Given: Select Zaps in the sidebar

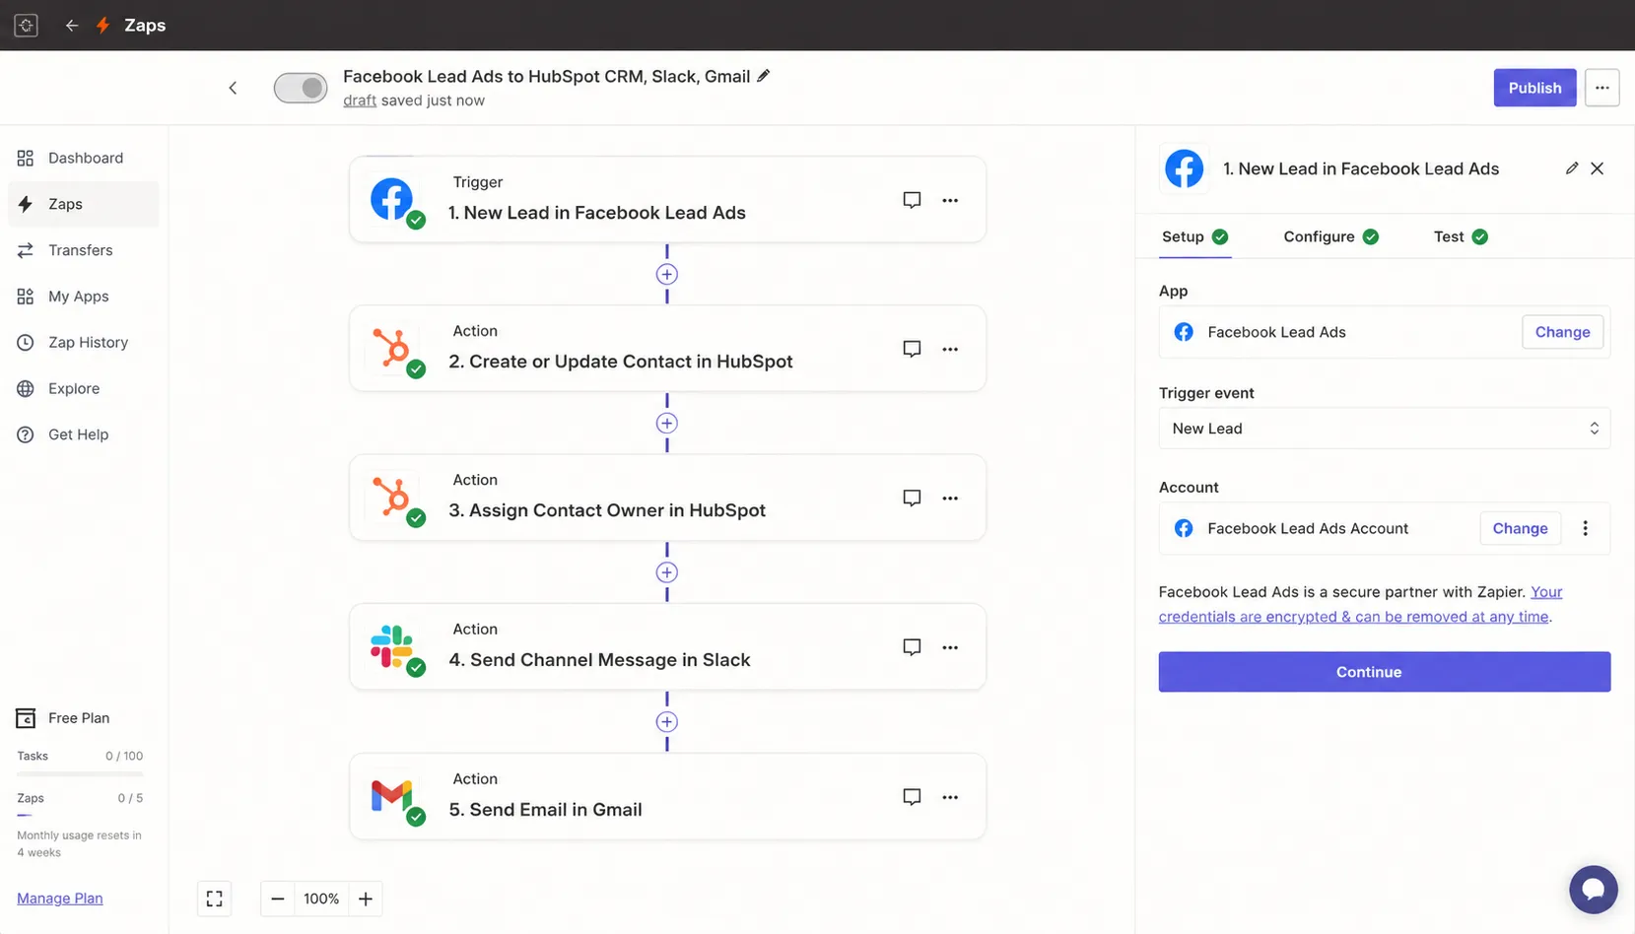Looking at the screenshot, I should [83, 204].
